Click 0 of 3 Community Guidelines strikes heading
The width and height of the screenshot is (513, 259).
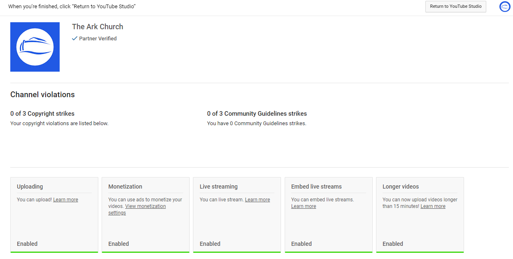[257, 114]
